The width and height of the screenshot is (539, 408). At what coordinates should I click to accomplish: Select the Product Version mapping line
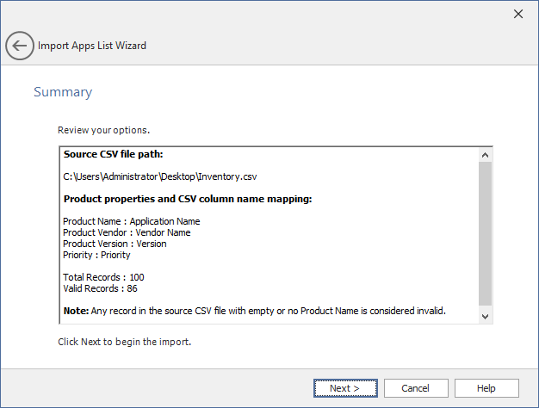pyautogui.click(x=115, y=244)
